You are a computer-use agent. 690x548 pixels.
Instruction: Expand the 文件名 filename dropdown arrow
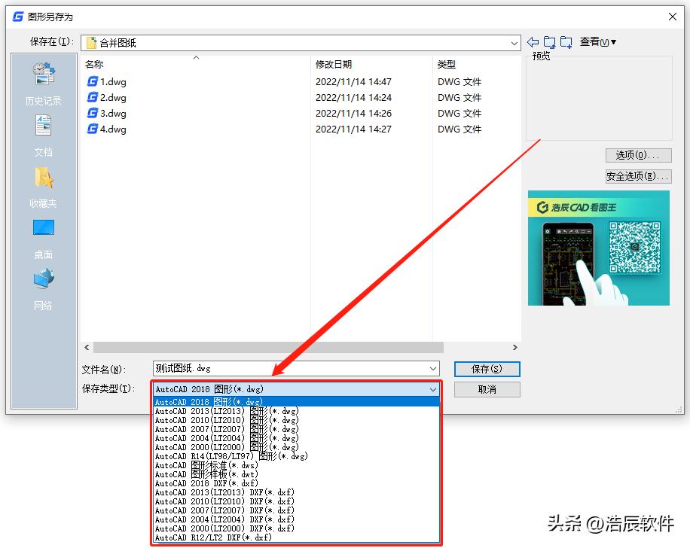tap(433, 369)
